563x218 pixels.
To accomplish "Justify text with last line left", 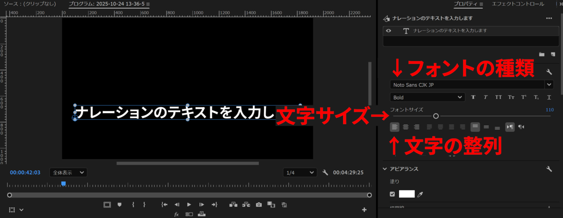I will tap(429, 127).
